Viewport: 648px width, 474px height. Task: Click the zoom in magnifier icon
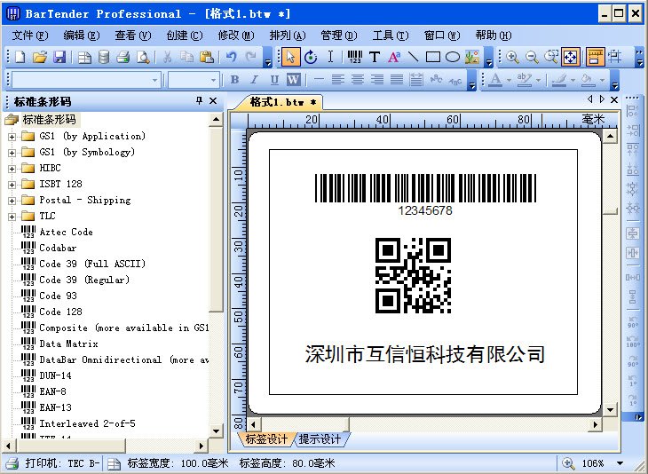[x=513, y=58]
